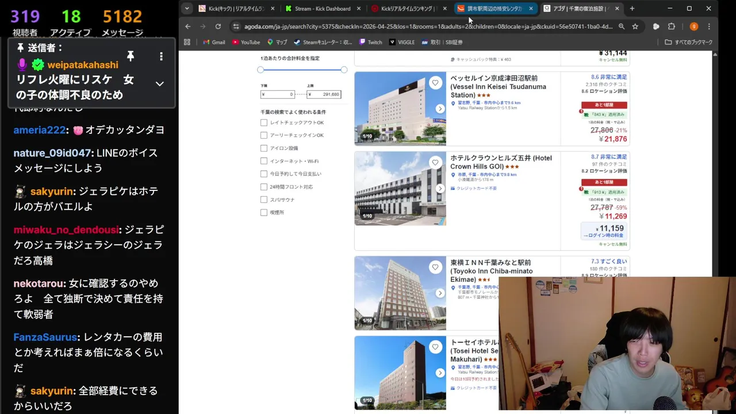Check the アイロン設備 filter
This screenshot has height=414, width=736.
pos(264,148)
